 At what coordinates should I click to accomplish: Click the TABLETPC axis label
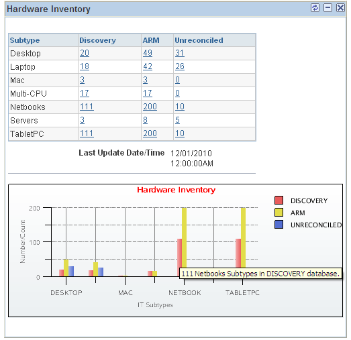coord(242,293)
